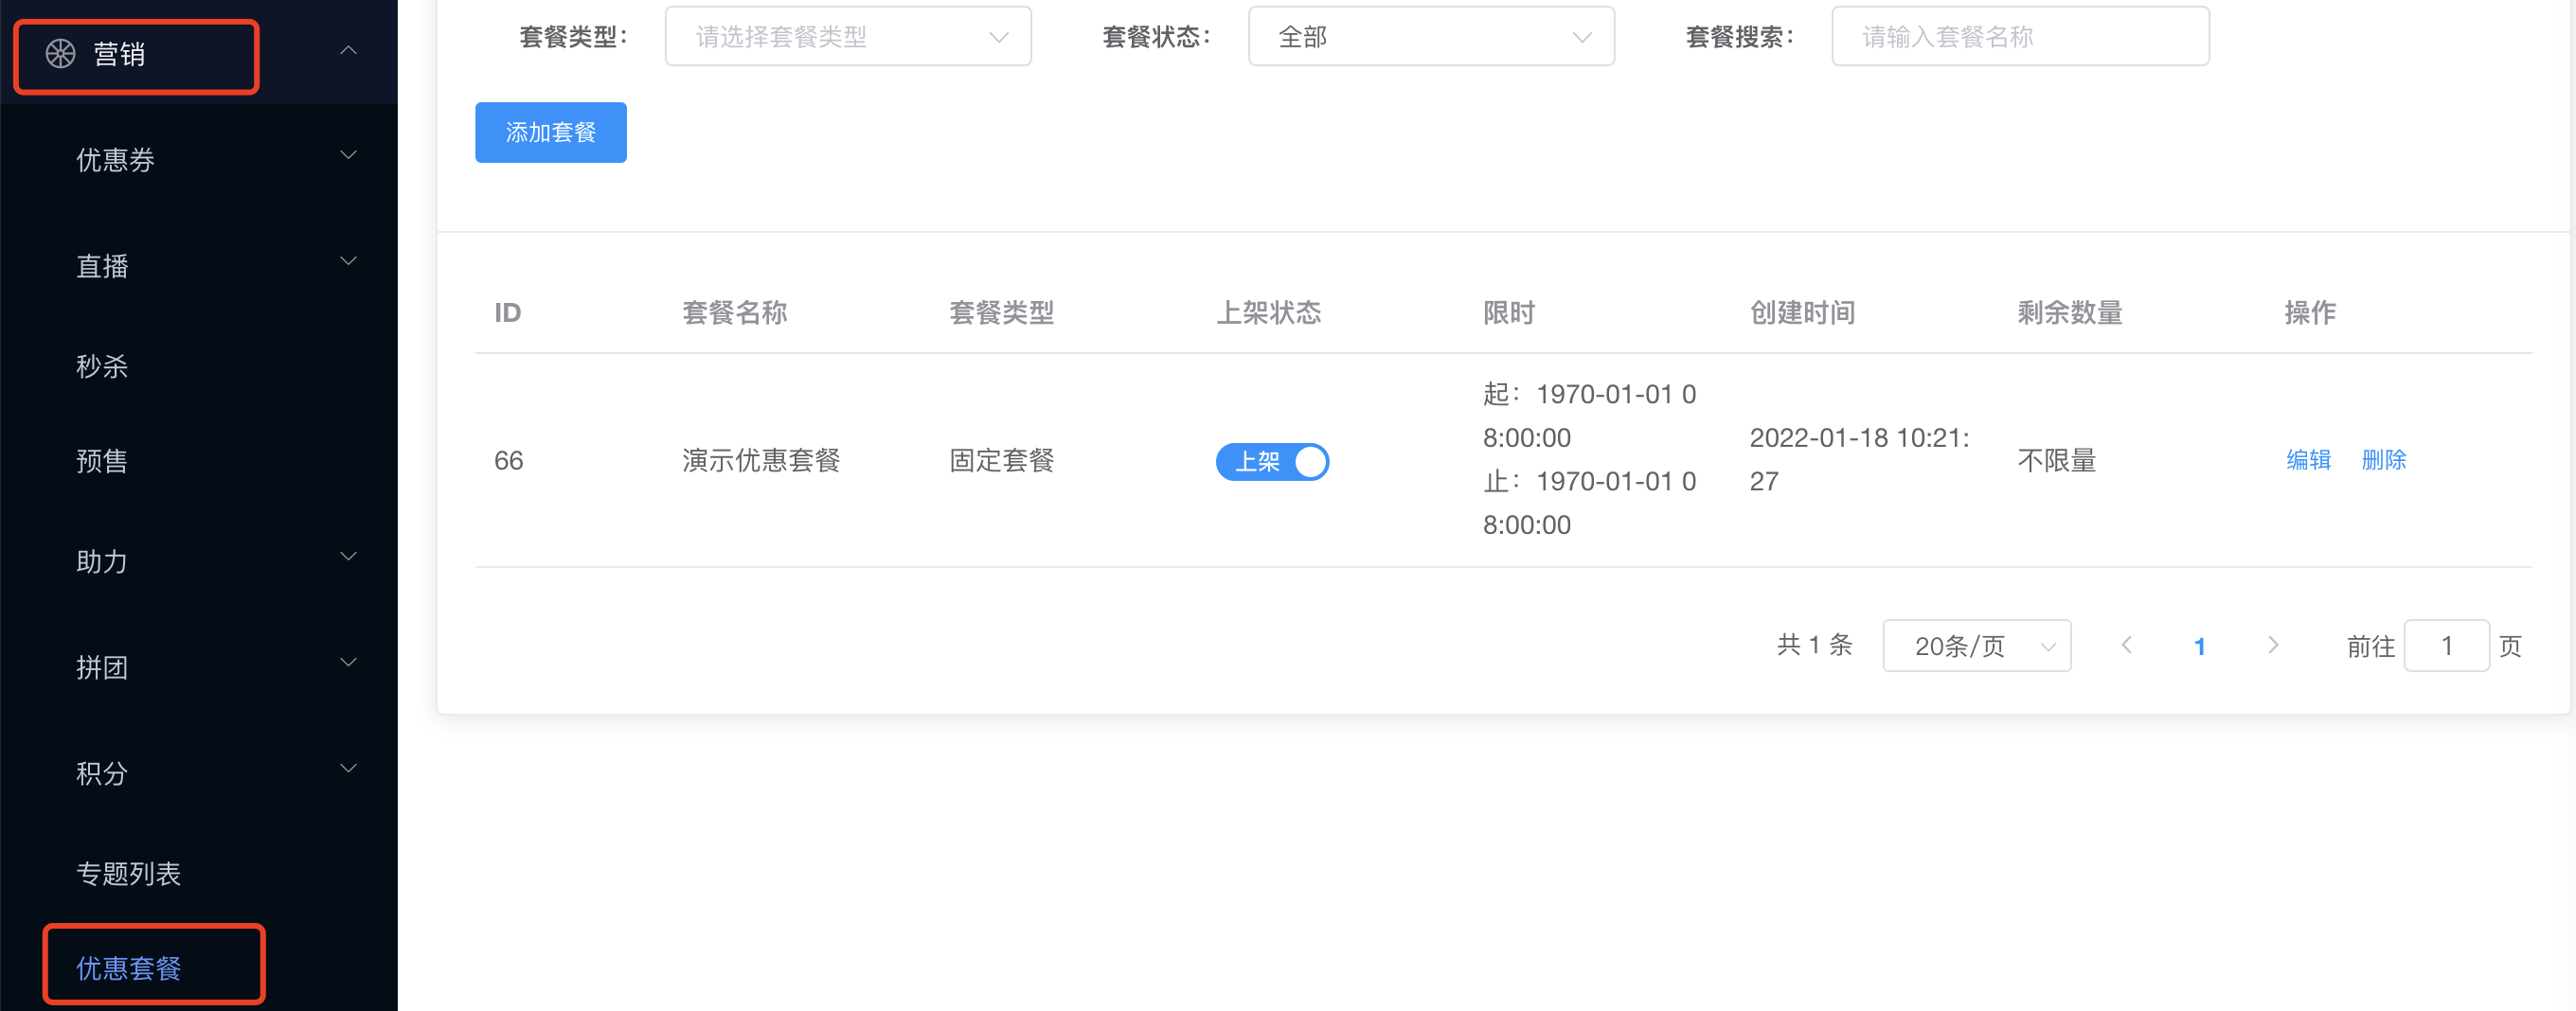The width and height of the screenshot is (2576, 1011).
Task: Click the 共 1 条 total count text
Action: click(1814, 645)
